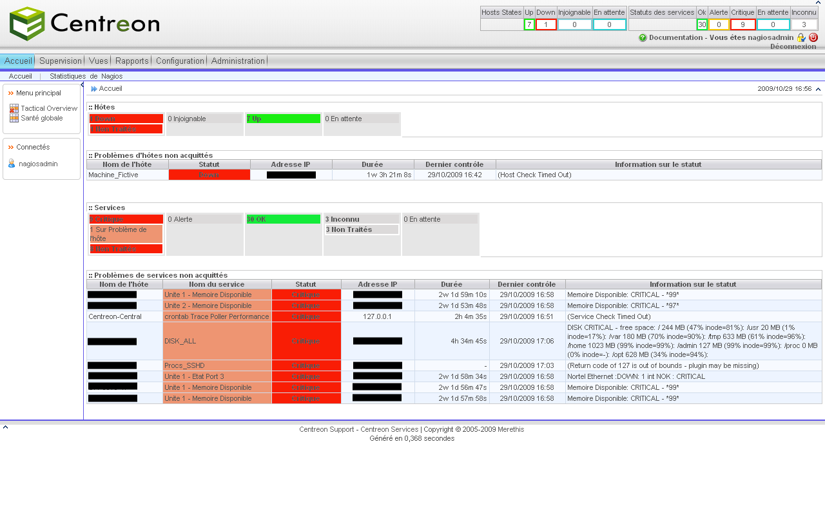825x522 pixels.
Task: Open the Configuration menu
Action: point(180,61)
